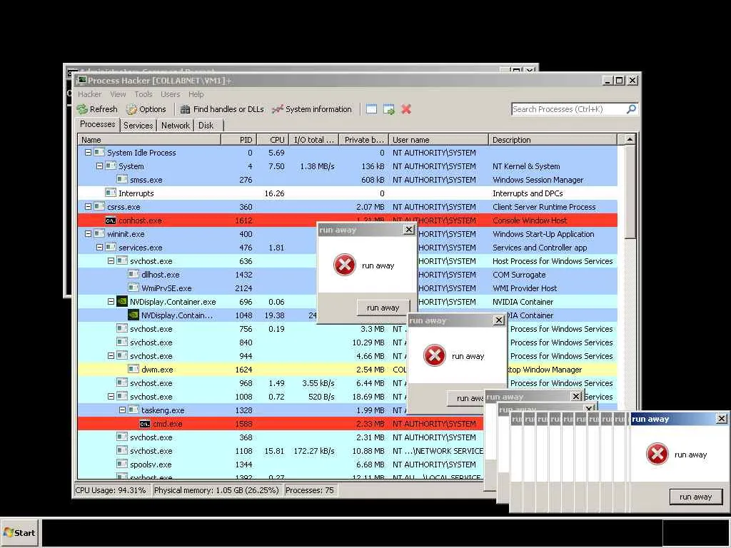Click the find window and thread icon
The height and width of the screenshot is (548, 731).
(389, 109)
